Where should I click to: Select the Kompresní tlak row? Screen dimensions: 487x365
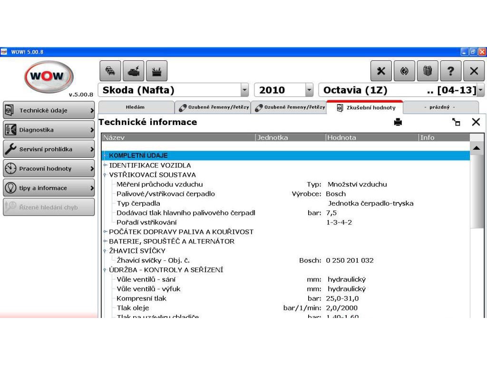click(x=286, y=298)
